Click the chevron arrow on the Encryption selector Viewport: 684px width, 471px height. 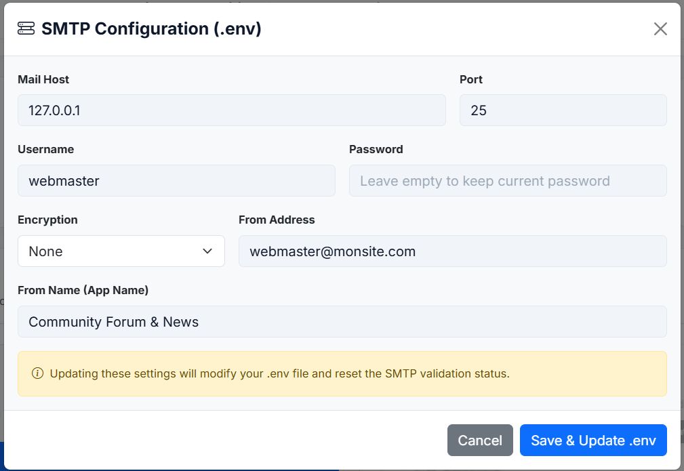pyautogui.click(x=207, y=251)
